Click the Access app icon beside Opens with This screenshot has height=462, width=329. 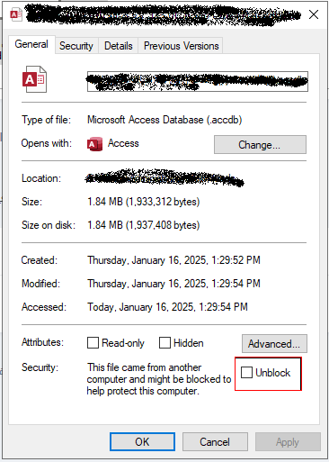point(95,144)
